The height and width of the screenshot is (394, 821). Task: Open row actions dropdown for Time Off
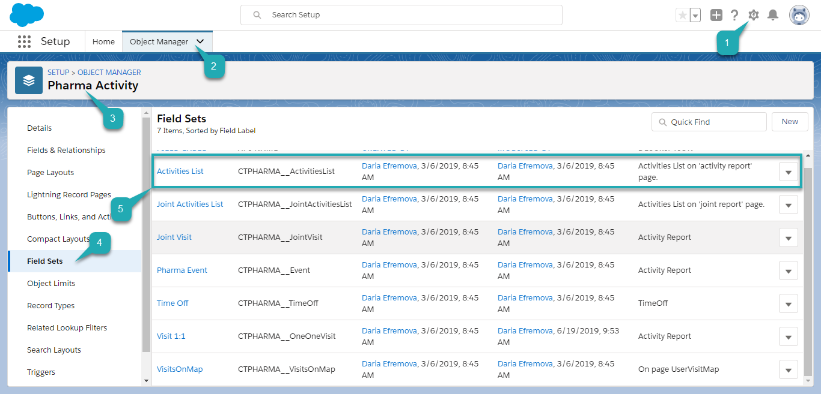coord(788,304)
